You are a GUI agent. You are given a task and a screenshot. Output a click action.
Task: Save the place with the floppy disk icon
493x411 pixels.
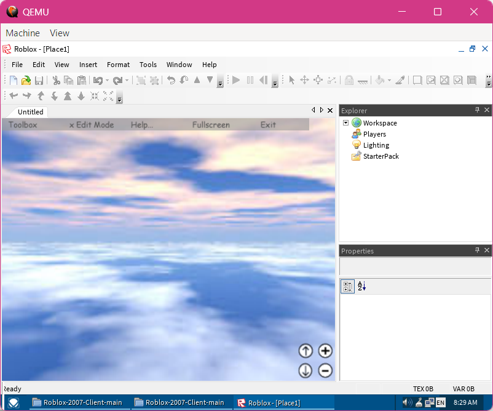pos(39,80)
